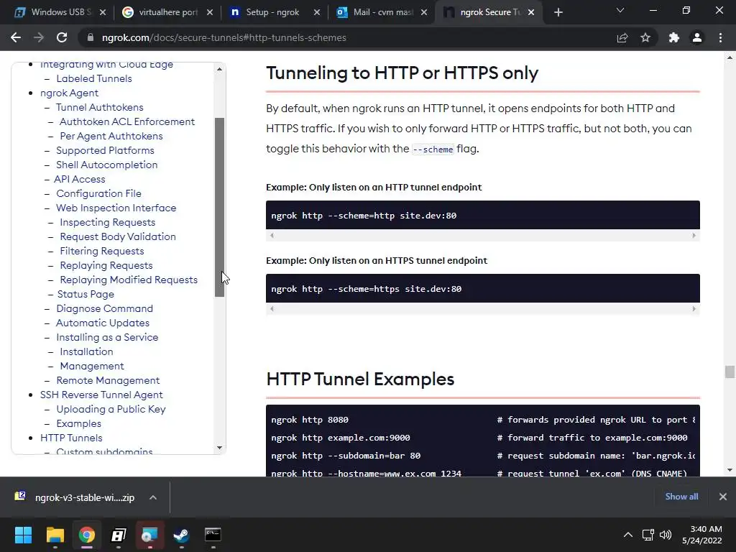Open a new browser tab
Viewport: 736px width, 552px height.
pyautogui.click(x=558, y=12)
